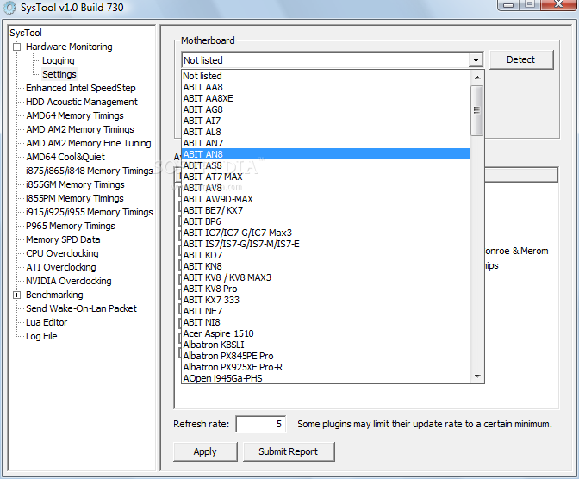Choose ABIT AA8XE from motherboard list

coord(326,98)
